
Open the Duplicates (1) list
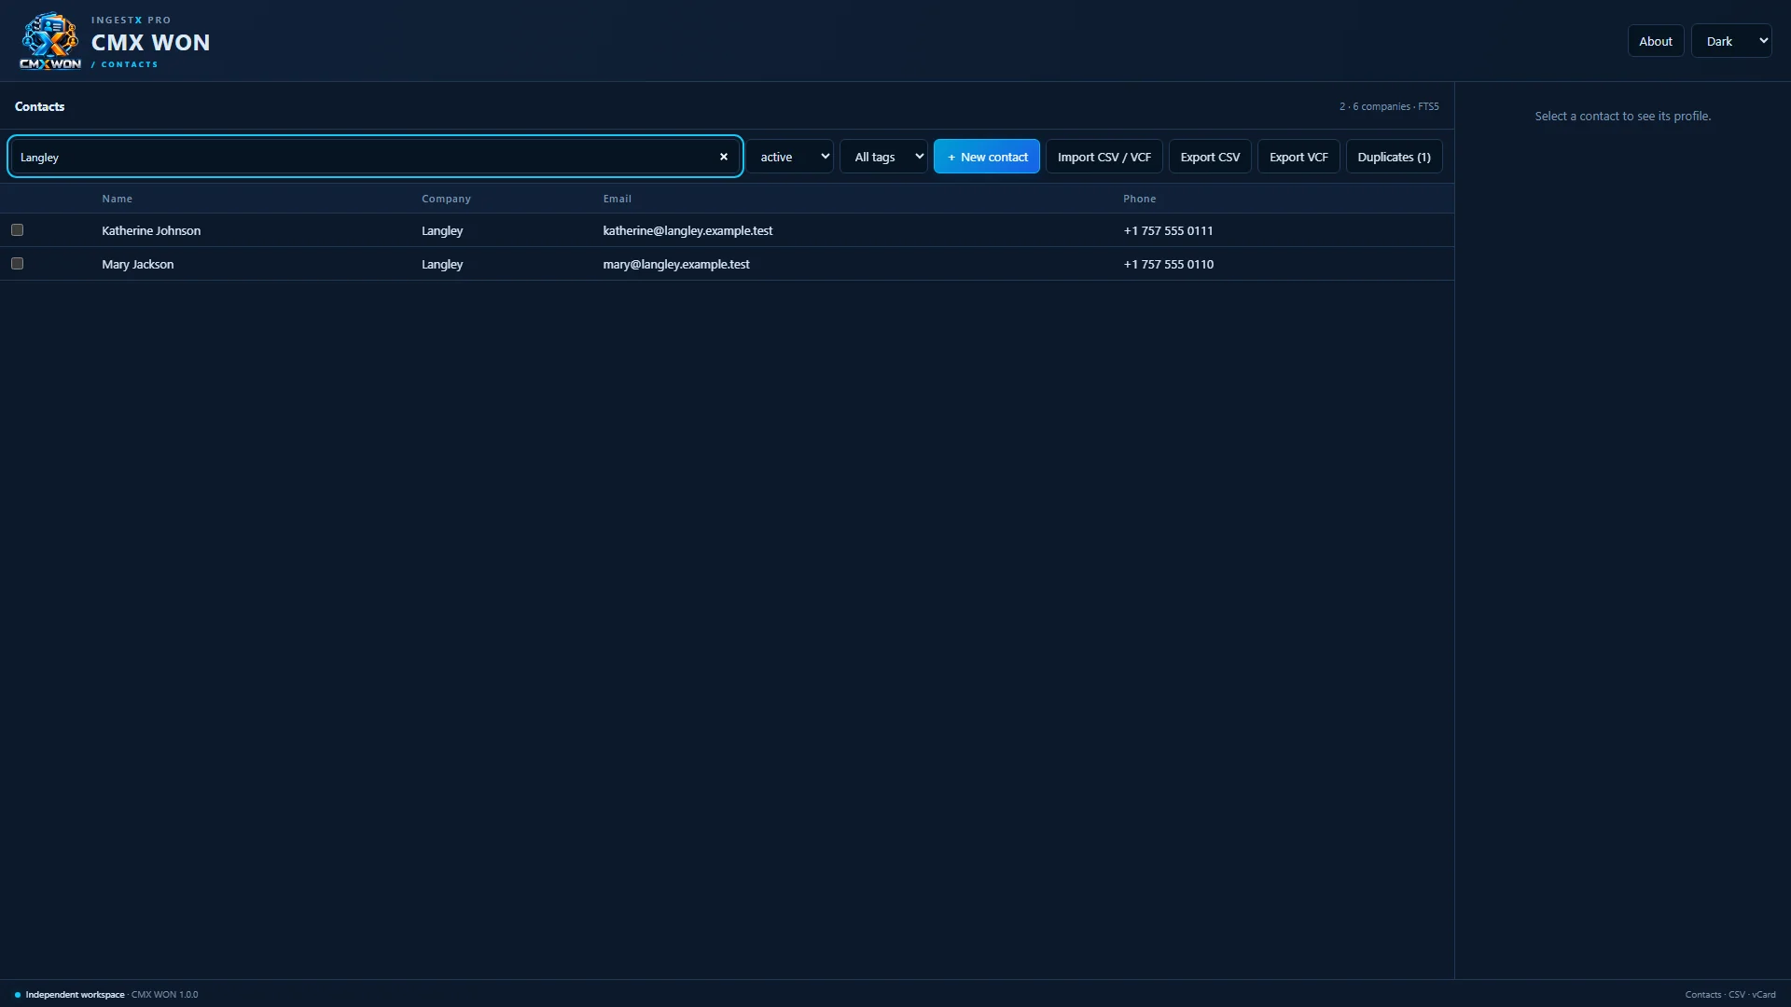(x=1394, y=157)
